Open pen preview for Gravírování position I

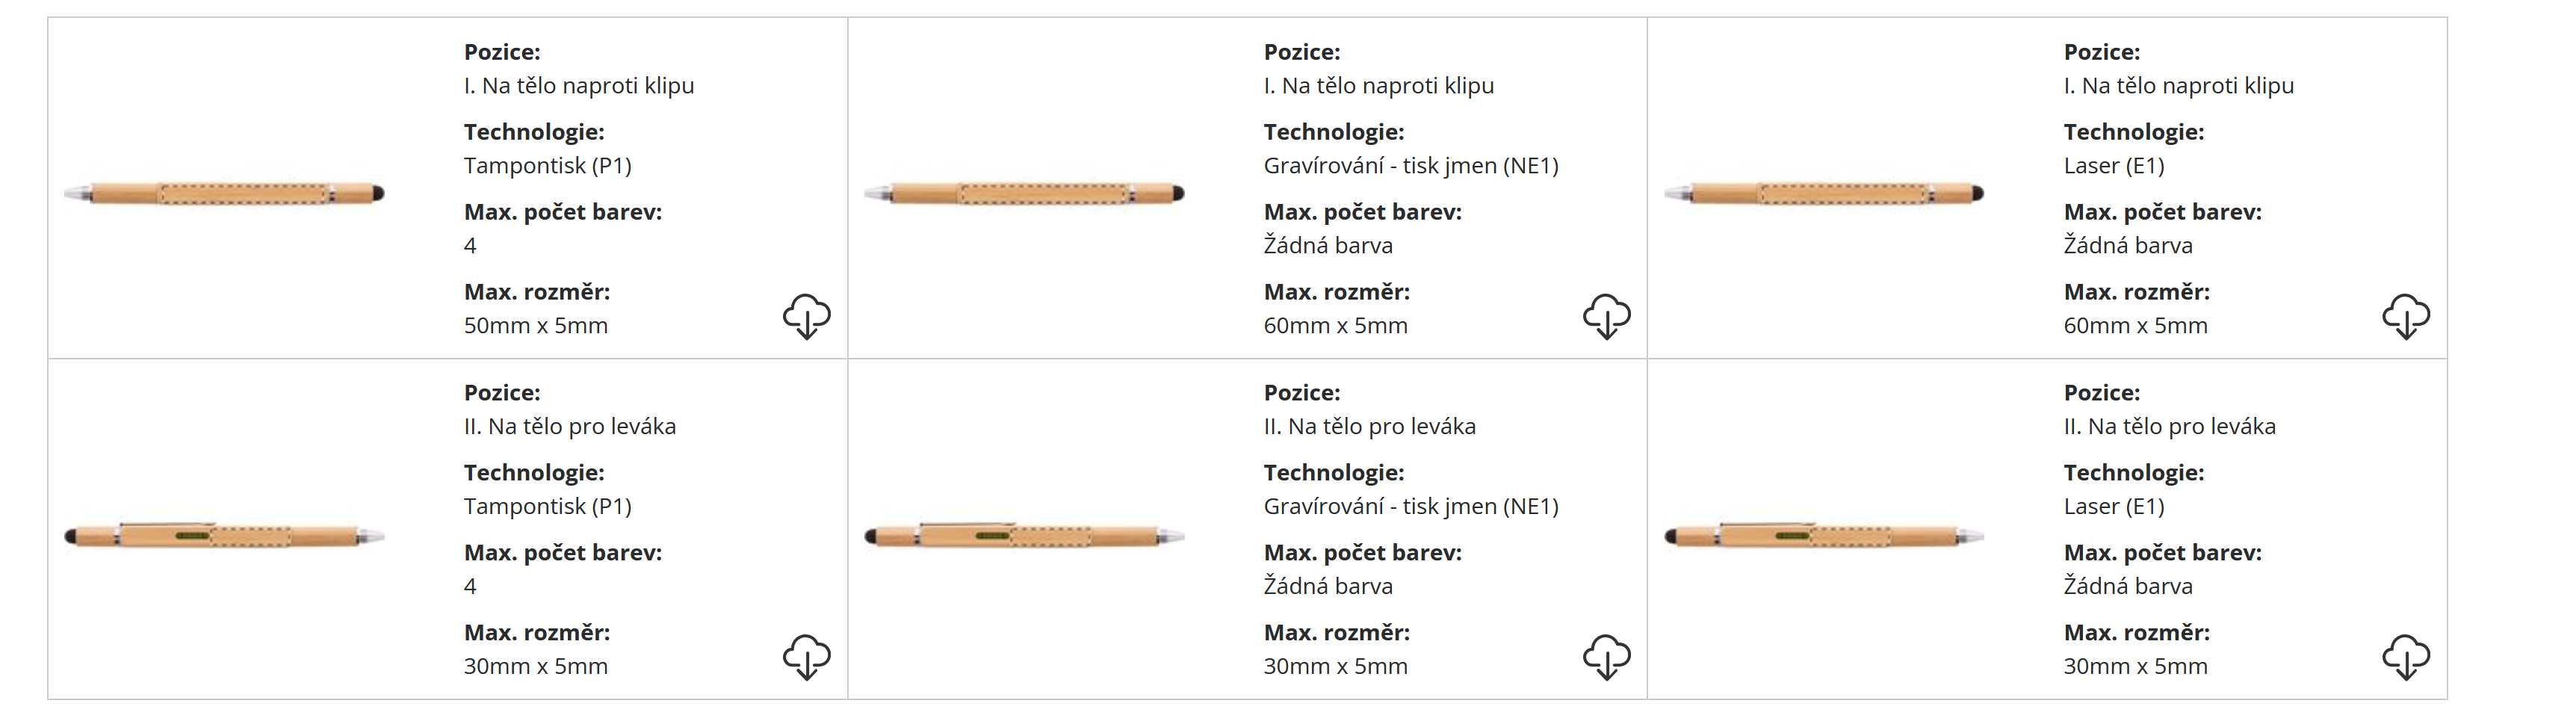[x=1024, y=193]
